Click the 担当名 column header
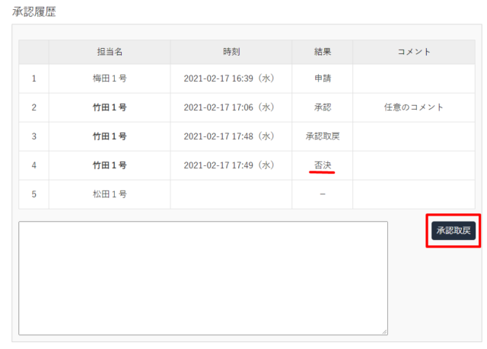487x349 pixels. tap(110, 52)
